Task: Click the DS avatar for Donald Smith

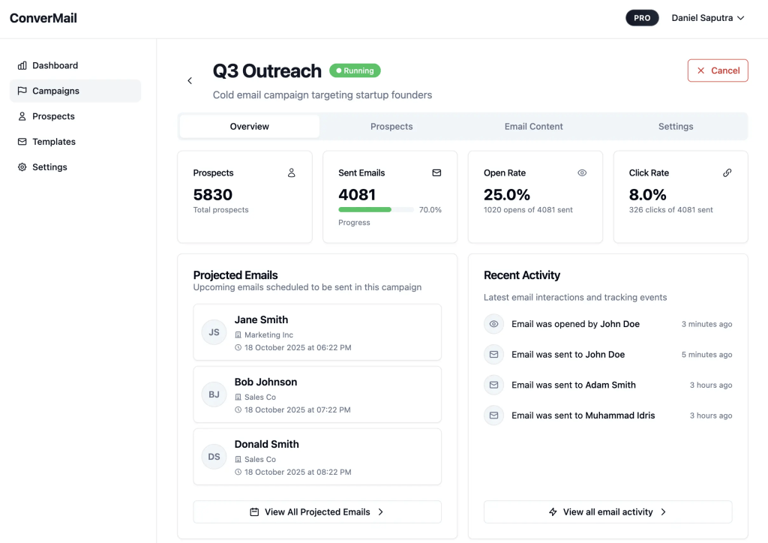Action: click(x=214, y=457)
